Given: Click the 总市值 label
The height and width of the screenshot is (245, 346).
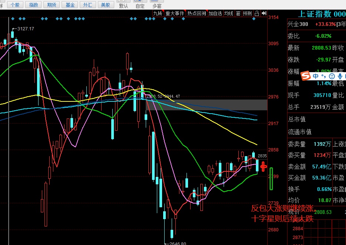Looking at the screenshot, I should point(297,119).
